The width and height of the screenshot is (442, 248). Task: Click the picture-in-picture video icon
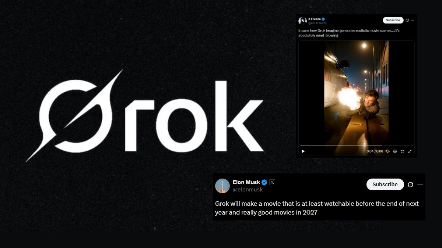pyautogui.click(x=402, y=151)
